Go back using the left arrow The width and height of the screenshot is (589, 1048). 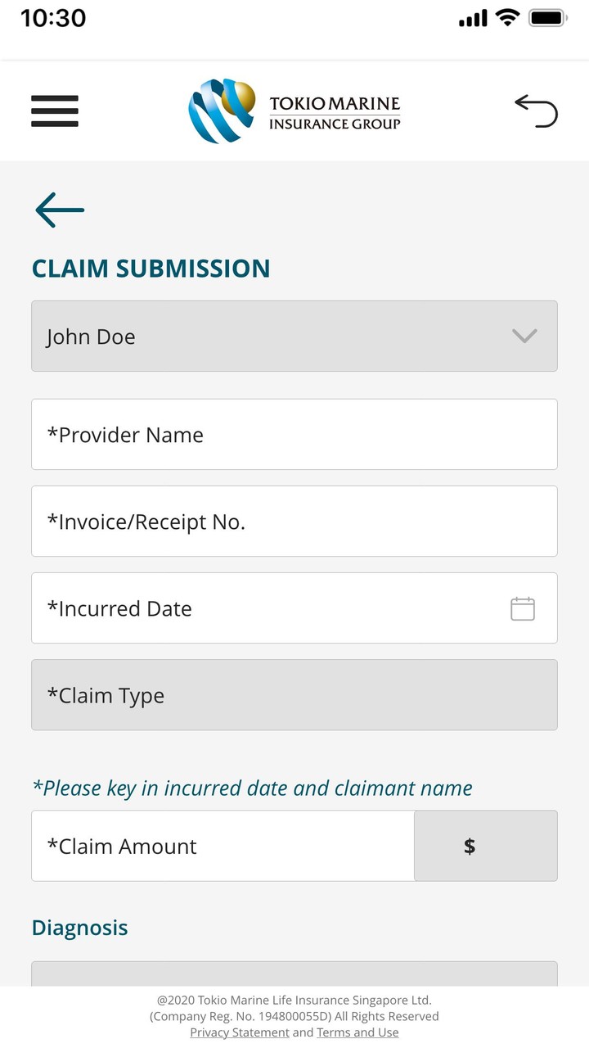click(x=60, y=210)
